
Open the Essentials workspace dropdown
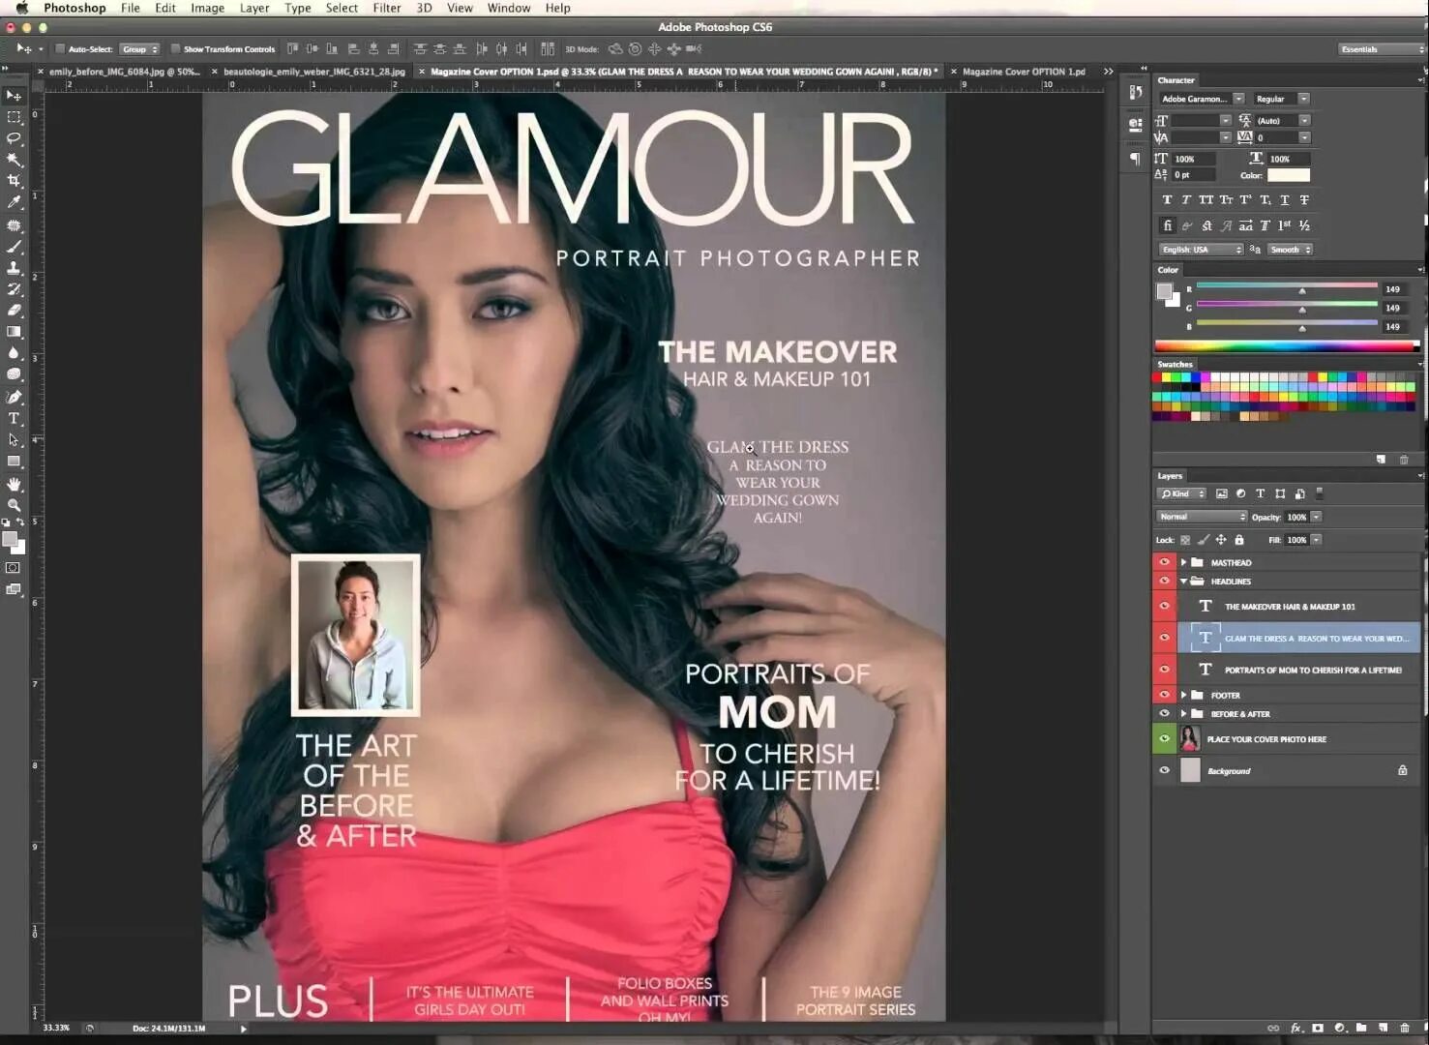[1382, 48]
